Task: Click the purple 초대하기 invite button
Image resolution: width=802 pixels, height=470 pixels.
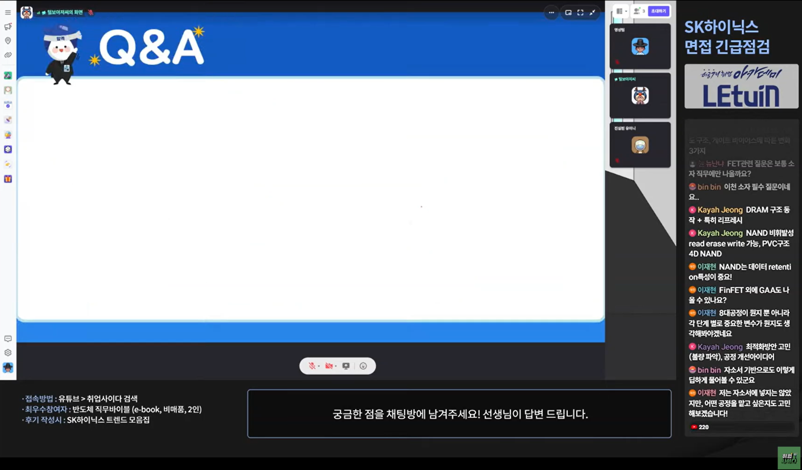Action: coord(658,11)
